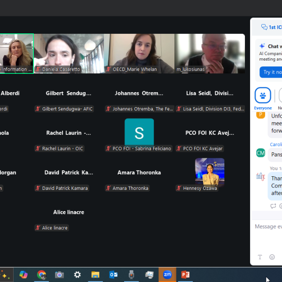
Task: Click the text formatting icon in chat
Action: pos(260,257)
